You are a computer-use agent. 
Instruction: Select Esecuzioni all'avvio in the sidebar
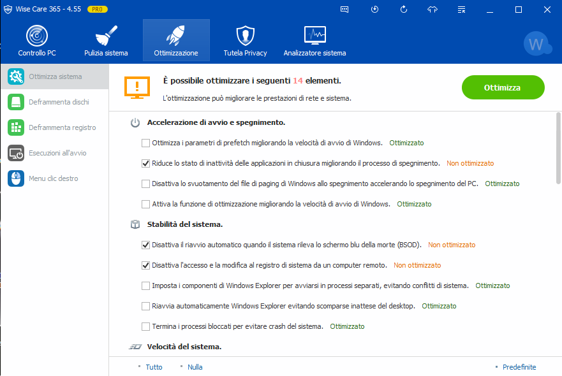(55, 153)
